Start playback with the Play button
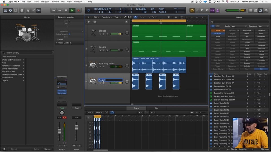This screenshot has width=271, height=152. tap(72, 10)
